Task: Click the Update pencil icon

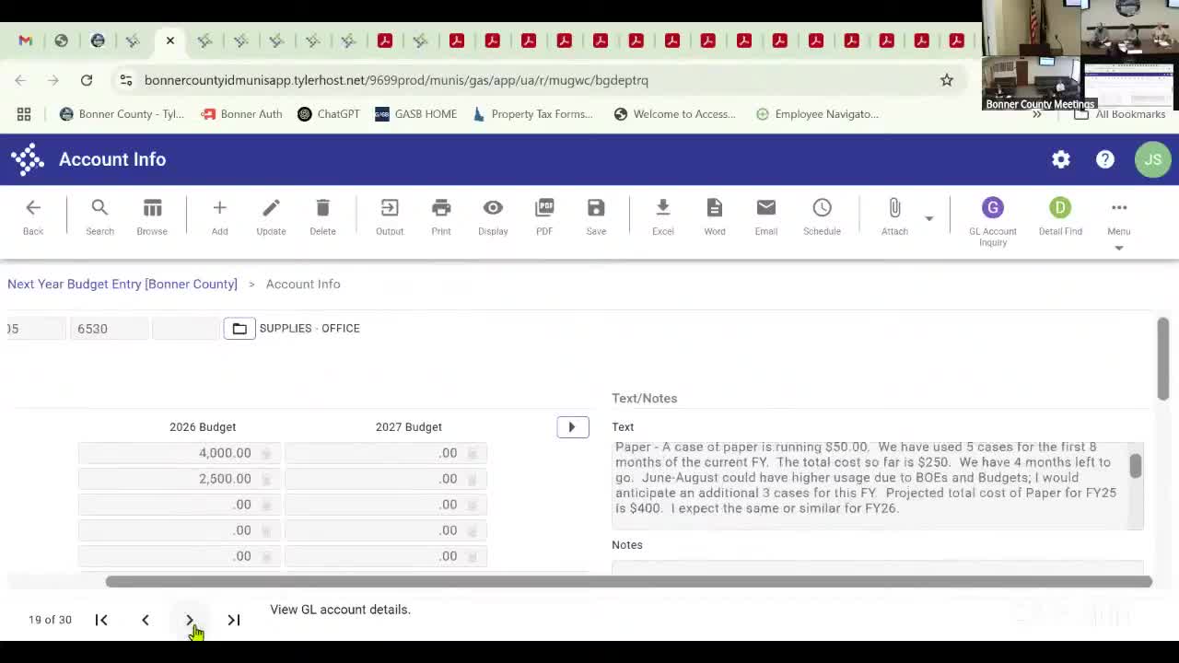Action: pos(271,216)
